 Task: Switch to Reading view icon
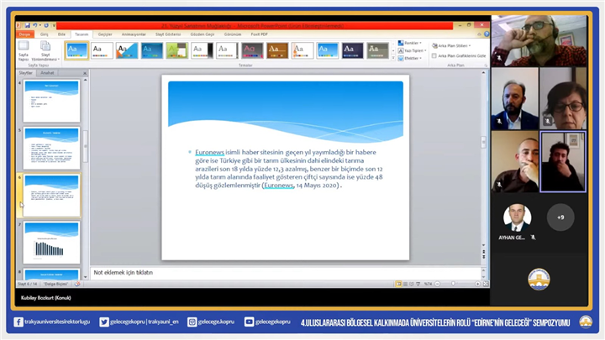(411, 284)
